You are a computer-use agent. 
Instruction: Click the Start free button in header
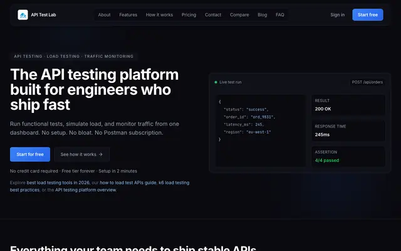pos(368,15)
